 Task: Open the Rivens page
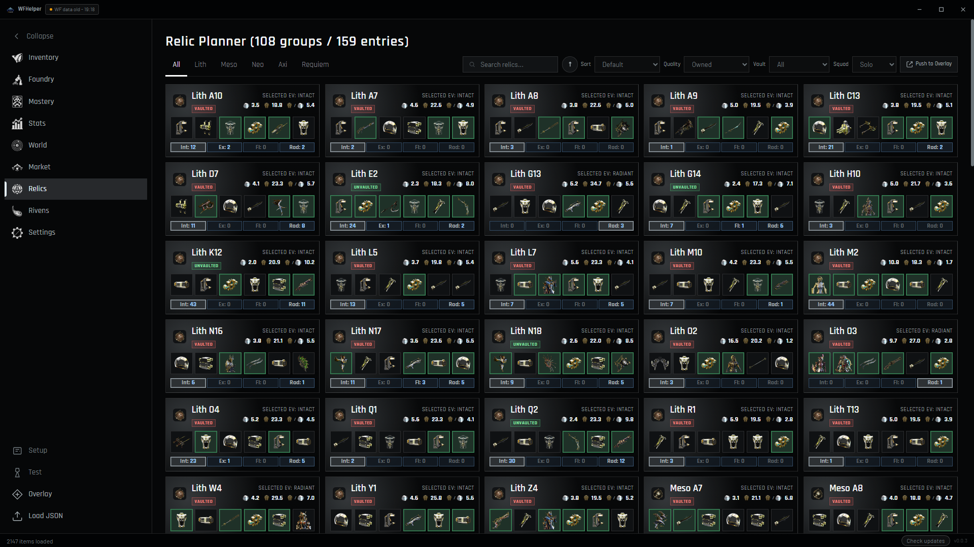click(x=76, y=210)
